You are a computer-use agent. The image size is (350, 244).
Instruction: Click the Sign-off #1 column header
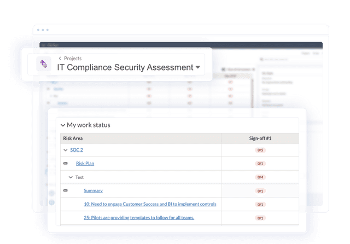260,138
